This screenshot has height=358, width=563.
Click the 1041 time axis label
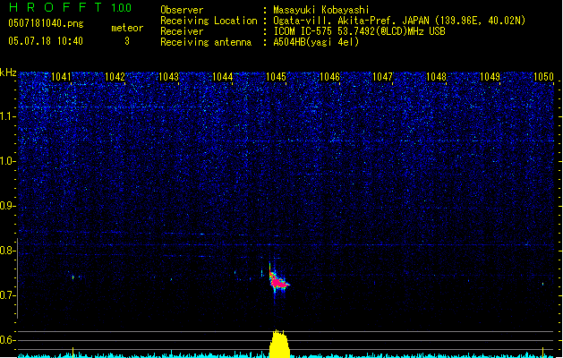[61, 77]
